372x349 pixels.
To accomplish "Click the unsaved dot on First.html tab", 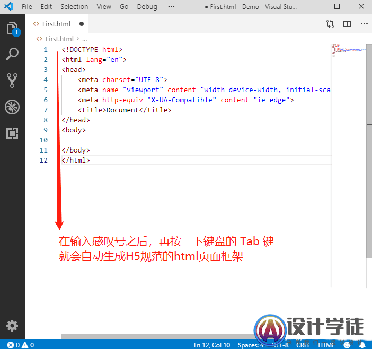I will pyautogui.click(x=82, y=24).
